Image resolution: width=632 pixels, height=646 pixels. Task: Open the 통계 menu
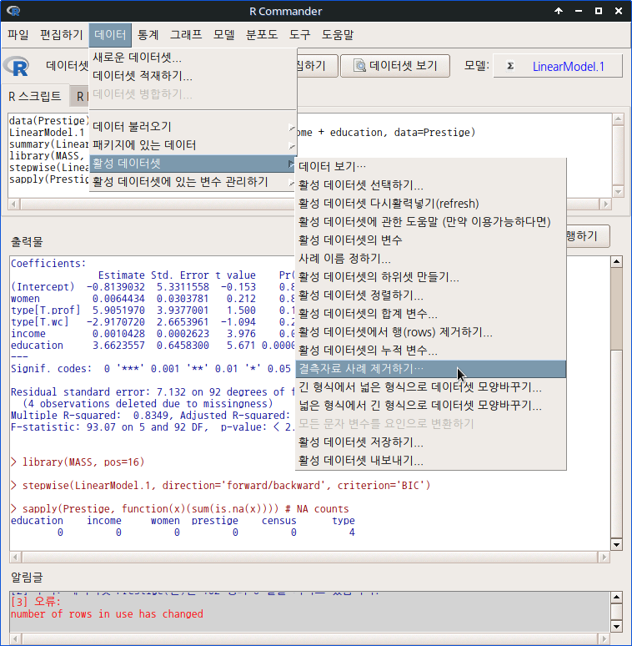tap(148, 34)
